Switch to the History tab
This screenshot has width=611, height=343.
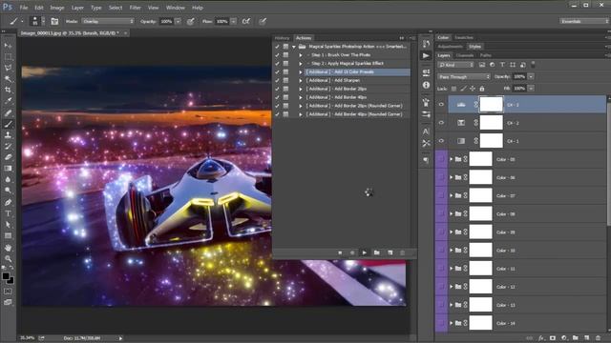283,38
